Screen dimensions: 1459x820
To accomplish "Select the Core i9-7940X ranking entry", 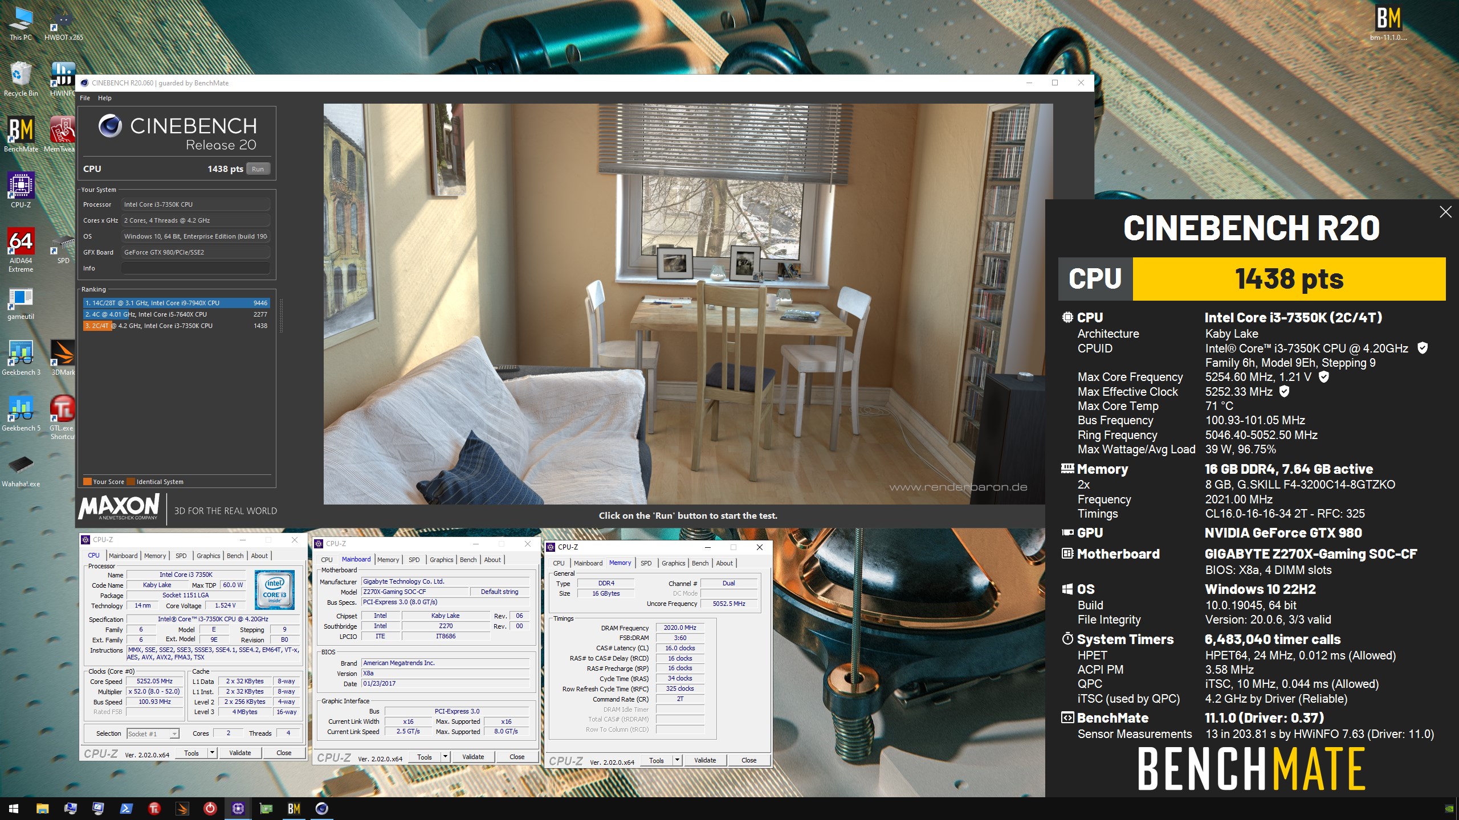I will [x=176, y=303].
